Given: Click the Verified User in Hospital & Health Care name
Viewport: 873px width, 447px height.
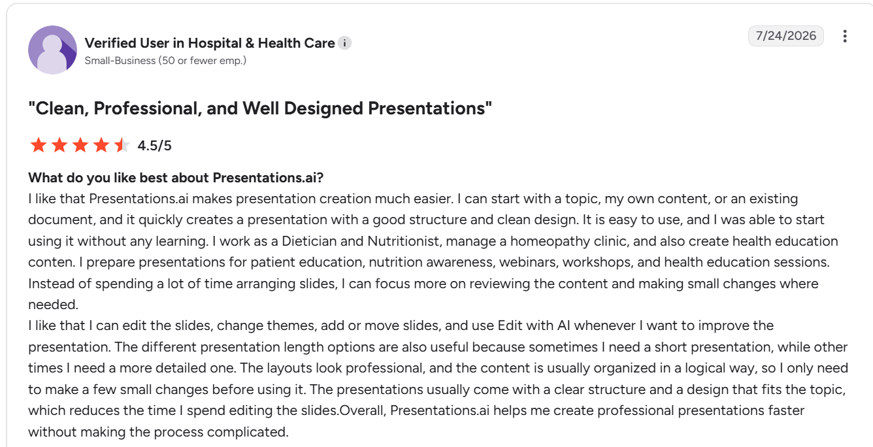Looking at the screenshot, I should point(210,43).
